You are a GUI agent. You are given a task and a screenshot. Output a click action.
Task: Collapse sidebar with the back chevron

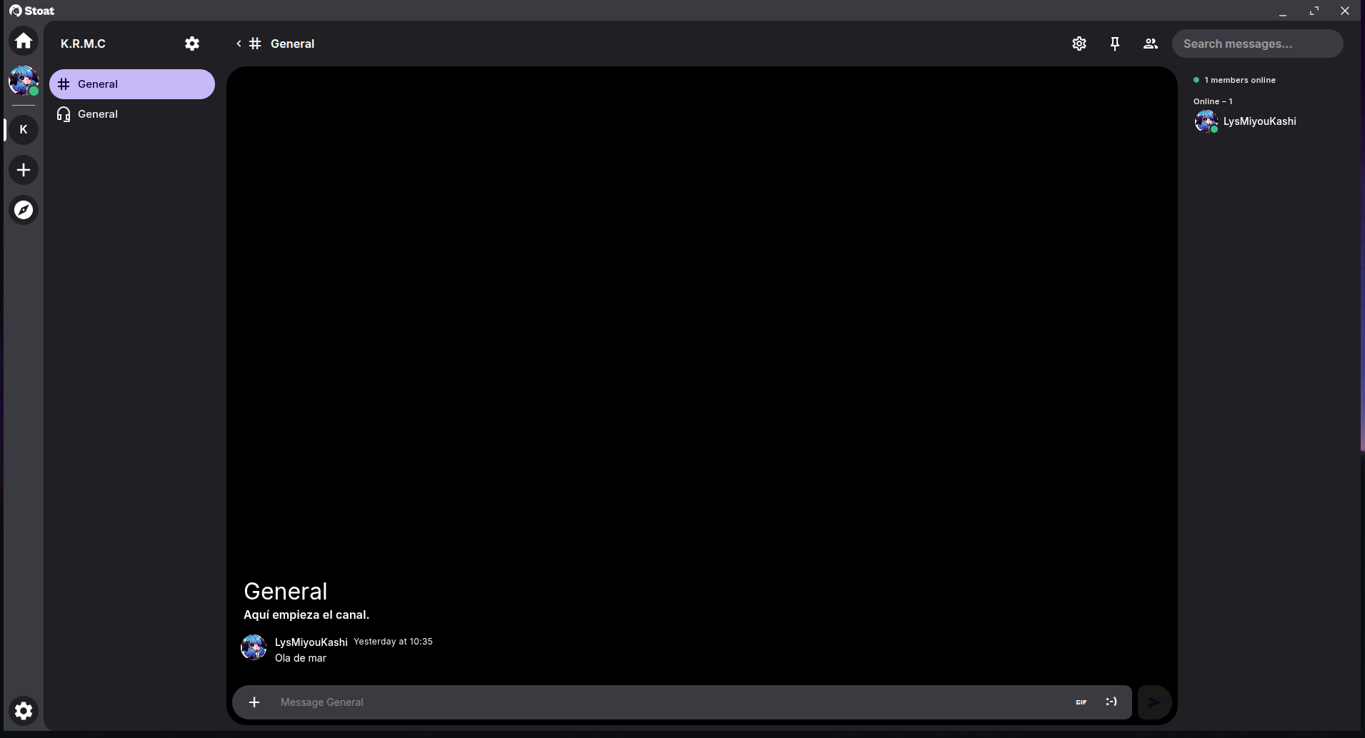click(239, 44)
